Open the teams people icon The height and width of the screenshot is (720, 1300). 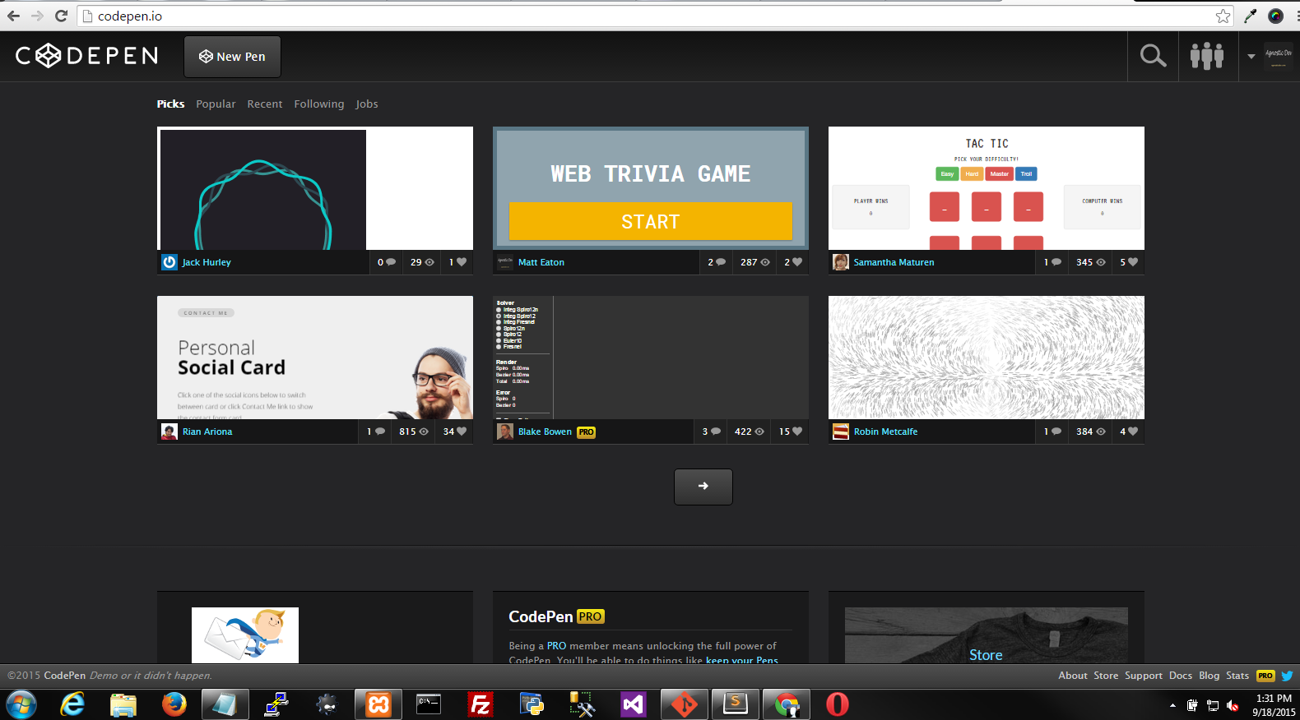coord(1207,56)
